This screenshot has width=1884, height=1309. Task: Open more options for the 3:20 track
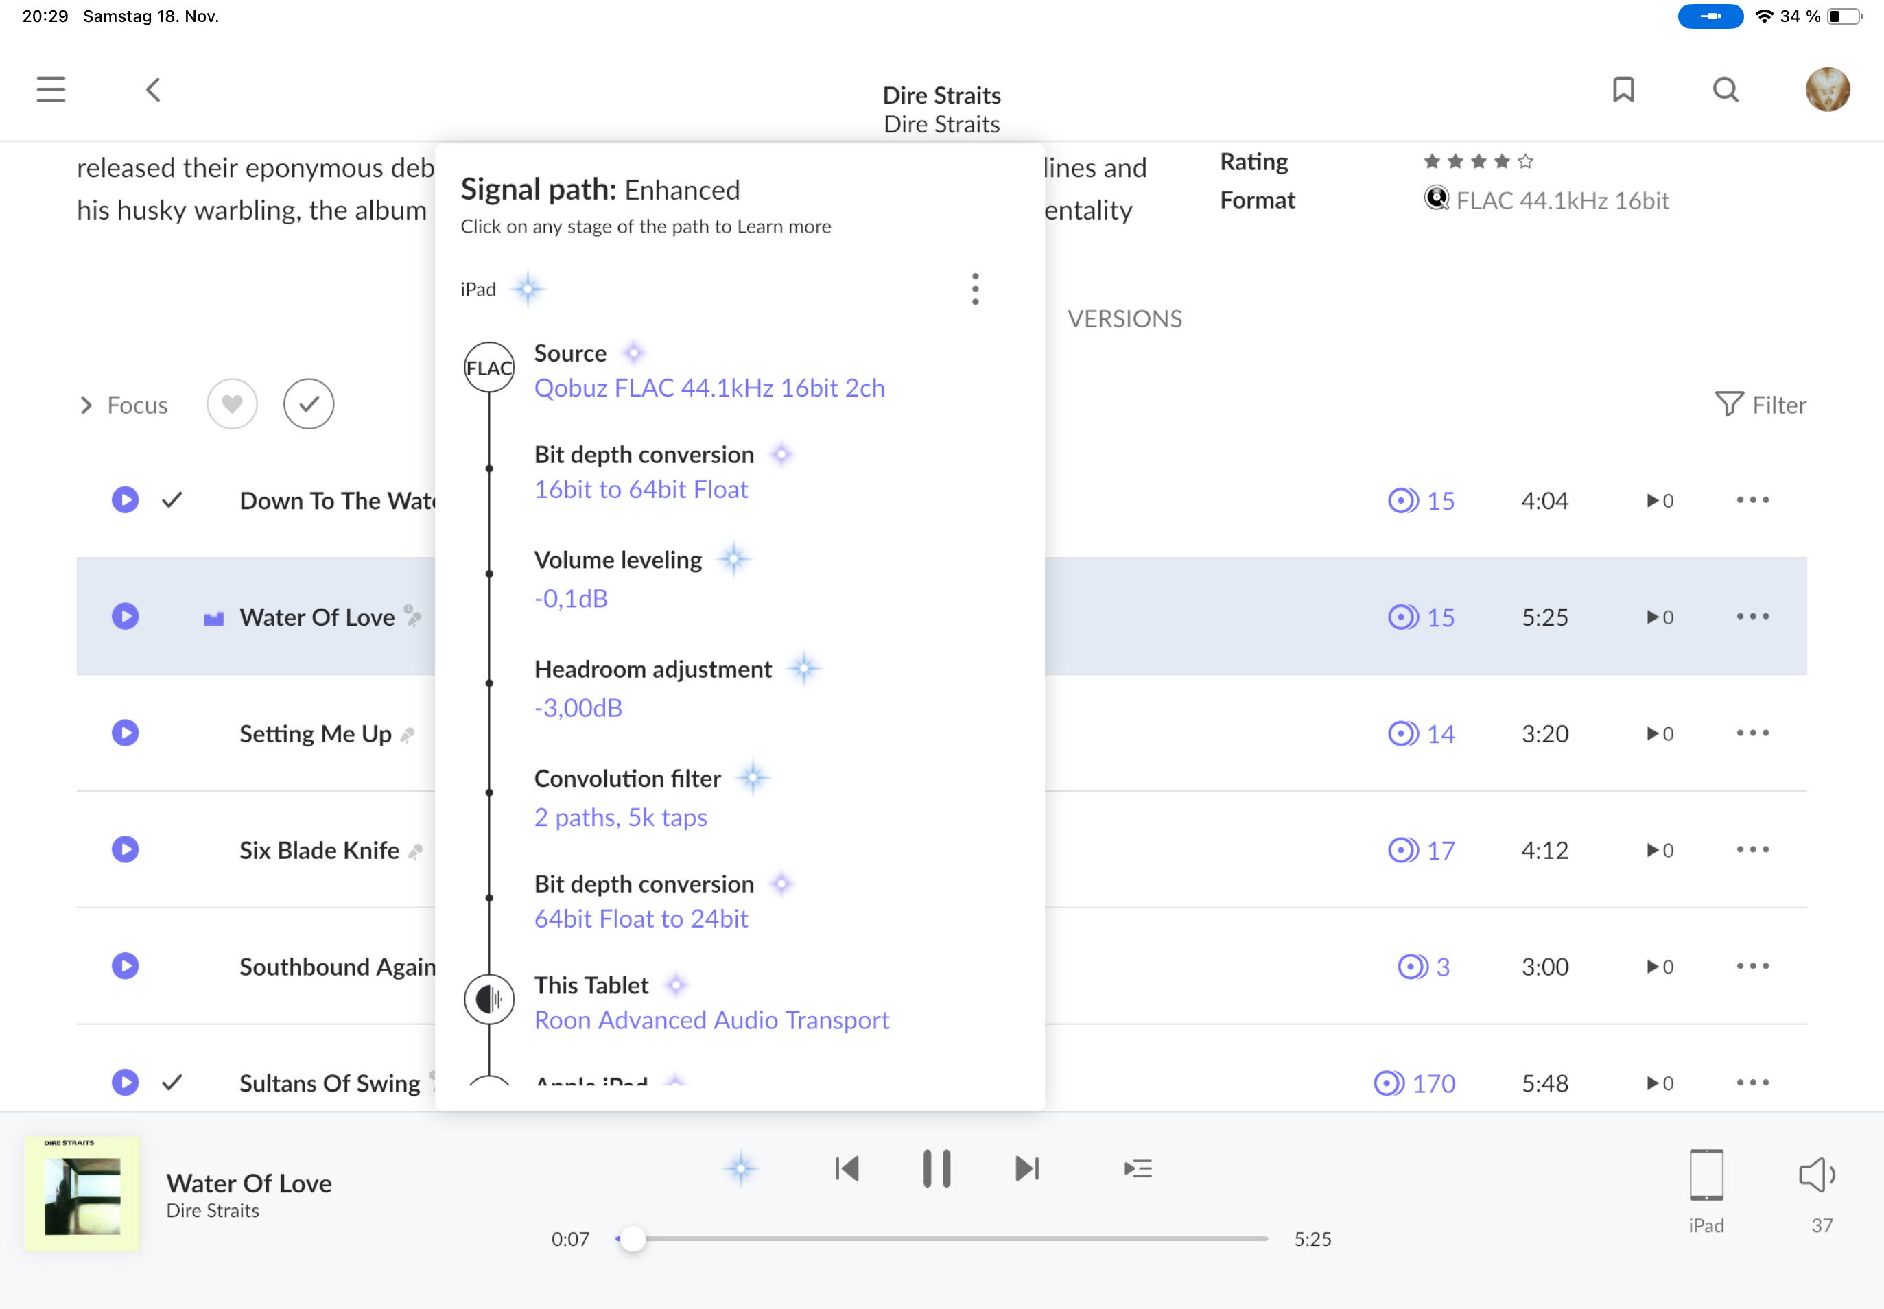[x=1753, y=733]
